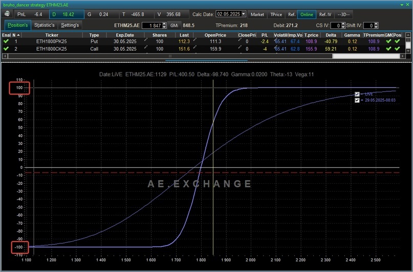Click the horizontal scrollbar left arrow
Image resolution: width=413 pixels, height=272 pixels.
pos(5,56)
